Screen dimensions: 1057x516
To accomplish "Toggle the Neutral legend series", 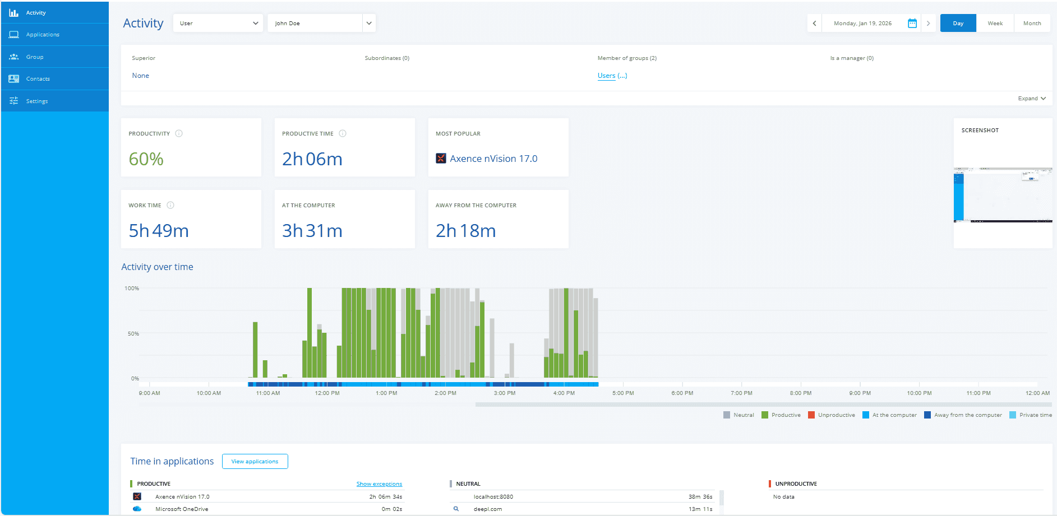I will point(738,415).
